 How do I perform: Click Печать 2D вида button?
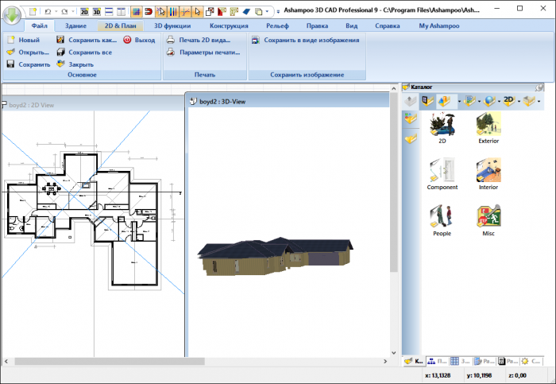click(x=203, y=39)
